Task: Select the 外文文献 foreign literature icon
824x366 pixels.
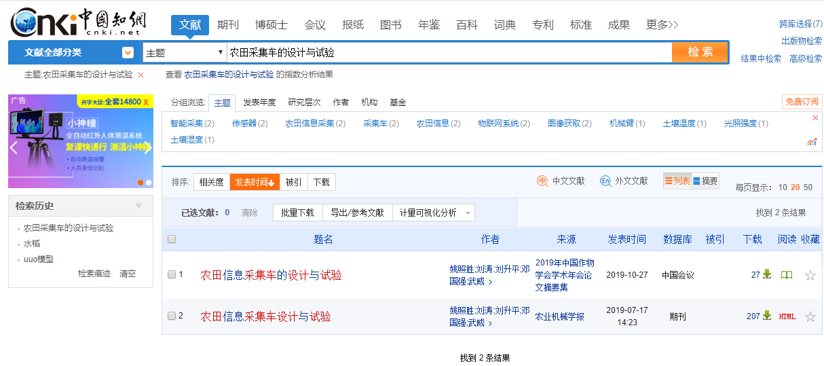Action: [x=605, y=181]
